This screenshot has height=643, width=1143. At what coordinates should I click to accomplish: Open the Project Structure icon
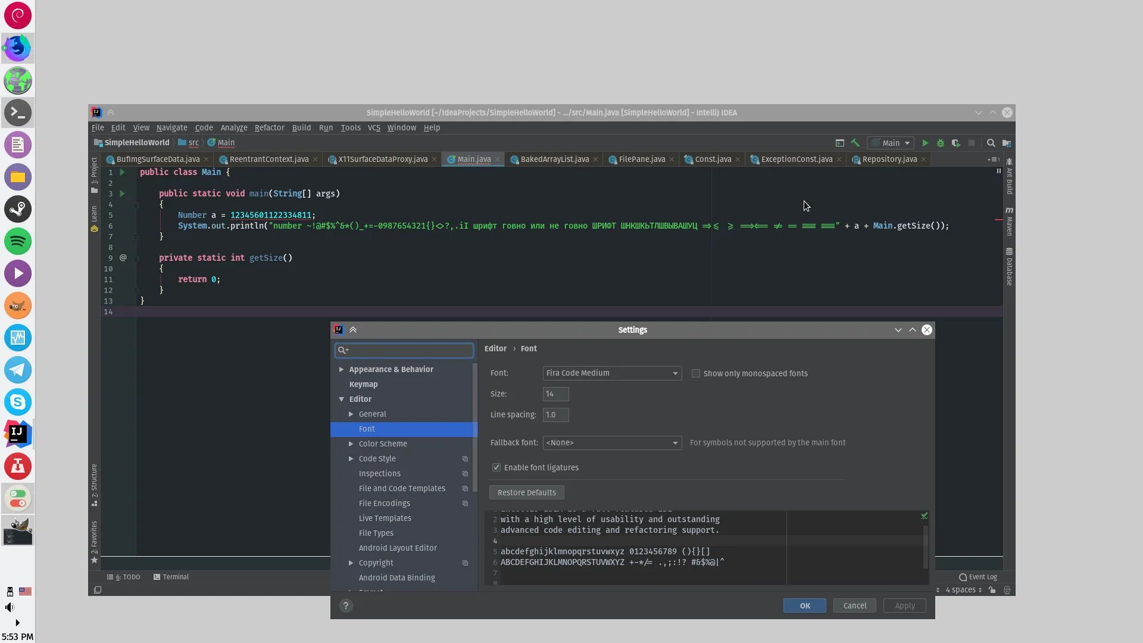[x=1006, y=143]
